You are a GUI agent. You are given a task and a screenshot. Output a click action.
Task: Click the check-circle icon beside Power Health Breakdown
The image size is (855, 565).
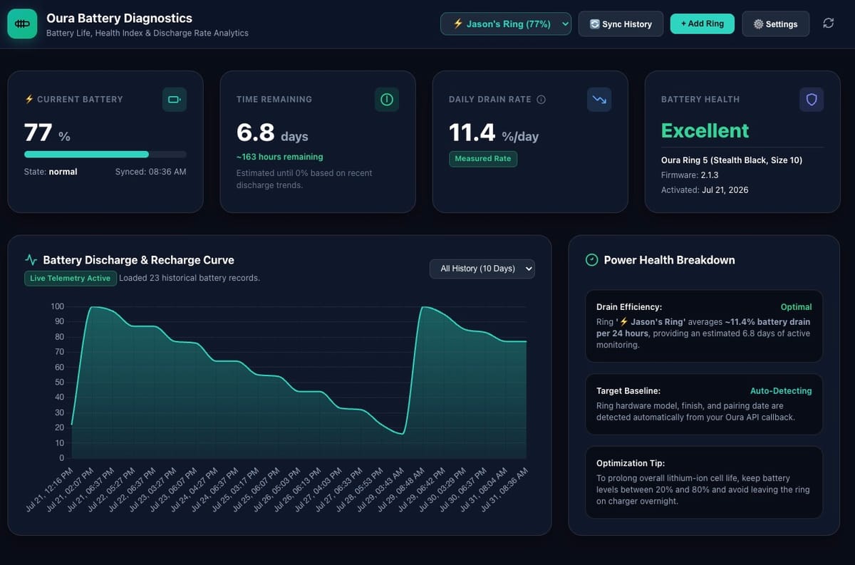coord(591,260)
